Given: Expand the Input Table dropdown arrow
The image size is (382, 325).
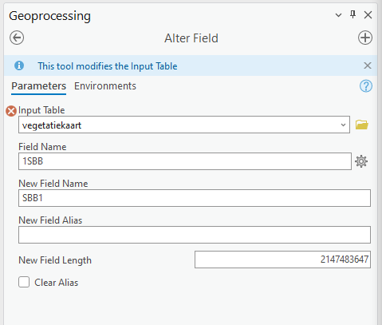Looking at the screenshot, I should [x=343, y=125].
